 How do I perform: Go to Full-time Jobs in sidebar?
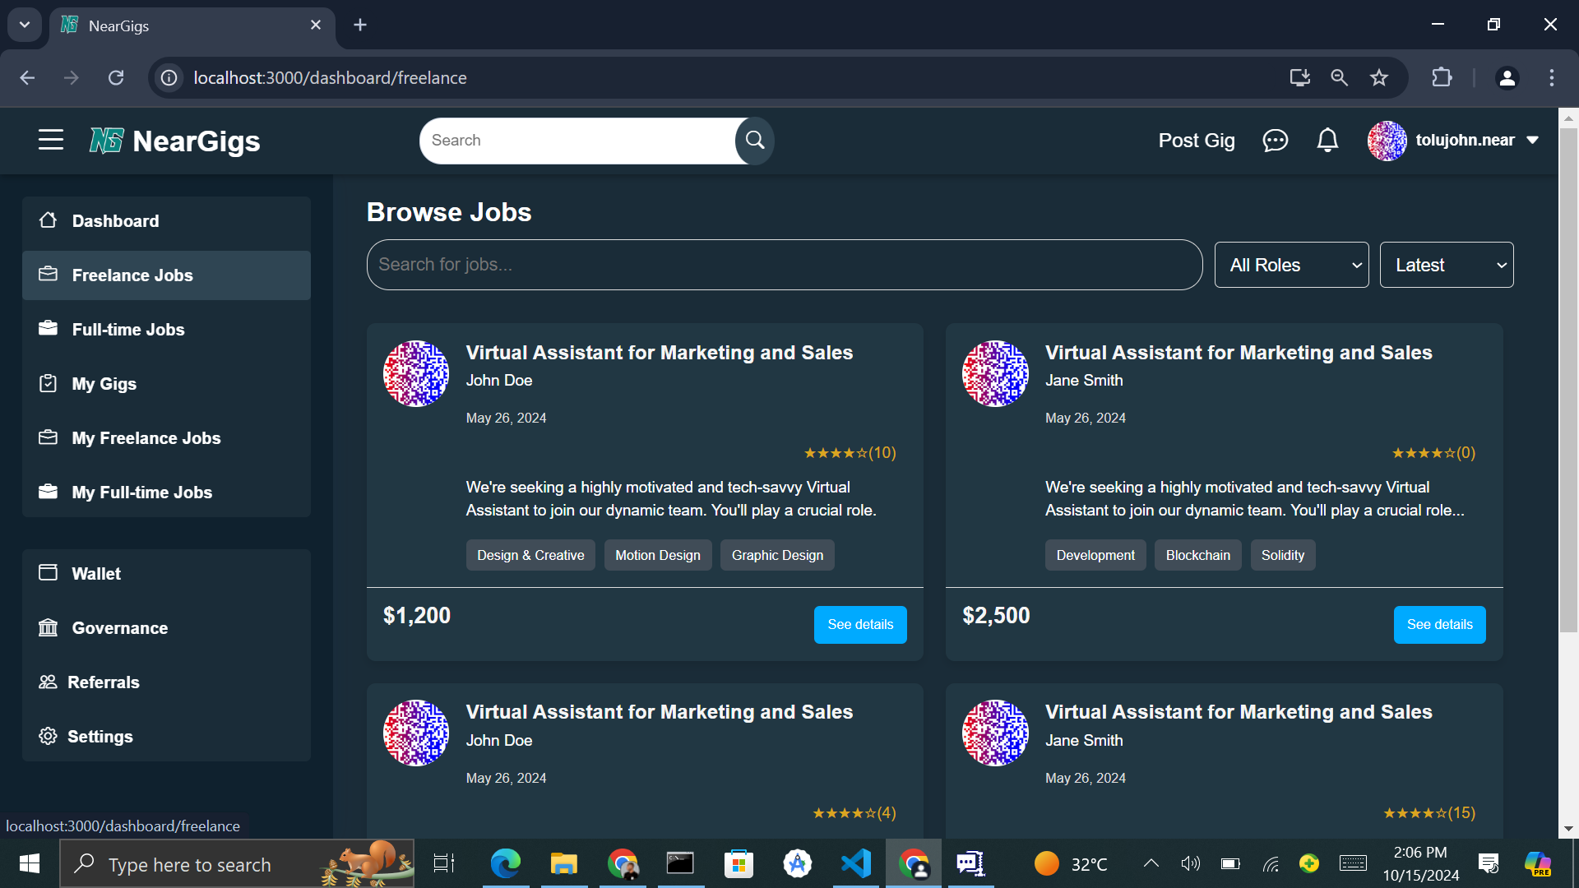(x=128, y=330)
